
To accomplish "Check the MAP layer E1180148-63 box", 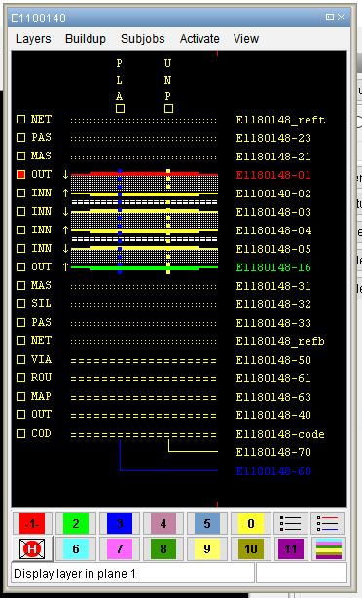I will pyautogui.click(x=21, y=397).
